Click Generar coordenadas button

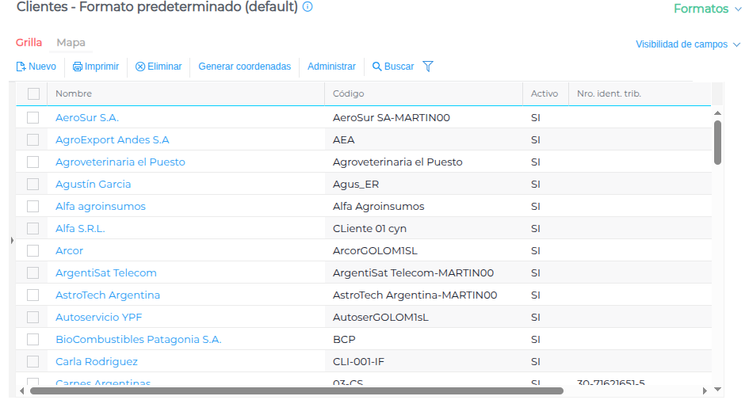[244, 67]
